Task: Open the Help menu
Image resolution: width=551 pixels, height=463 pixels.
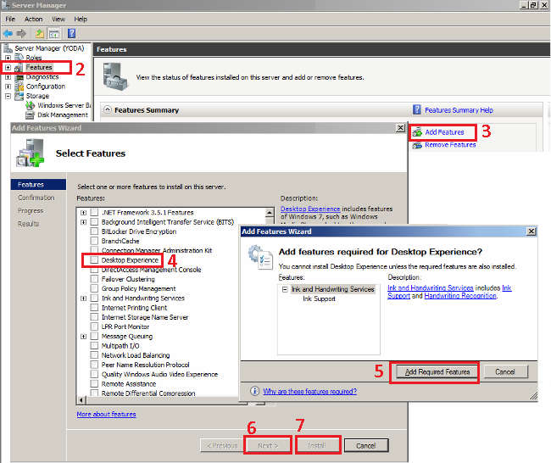Action: point(81,19)
